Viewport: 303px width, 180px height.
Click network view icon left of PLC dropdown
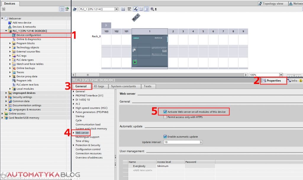point(75,9)
